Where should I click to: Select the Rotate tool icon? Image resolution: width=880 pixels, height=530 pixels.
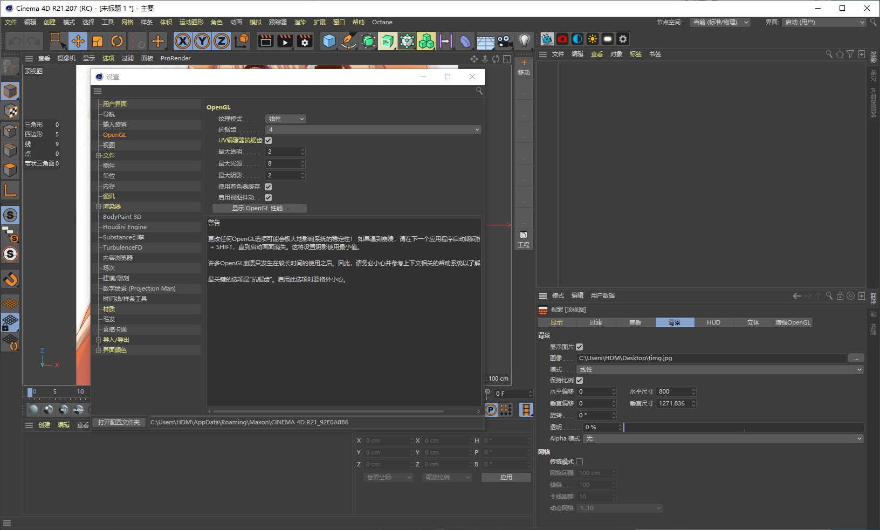[x=117, y=41]
